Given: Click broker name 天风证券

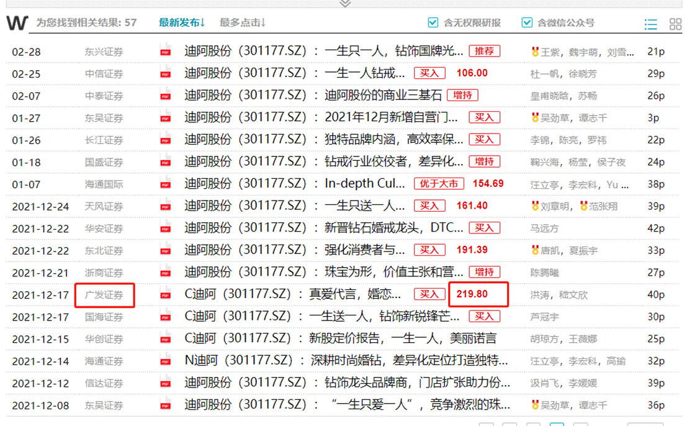Looking at the screenshot, I should pos(104,206).
